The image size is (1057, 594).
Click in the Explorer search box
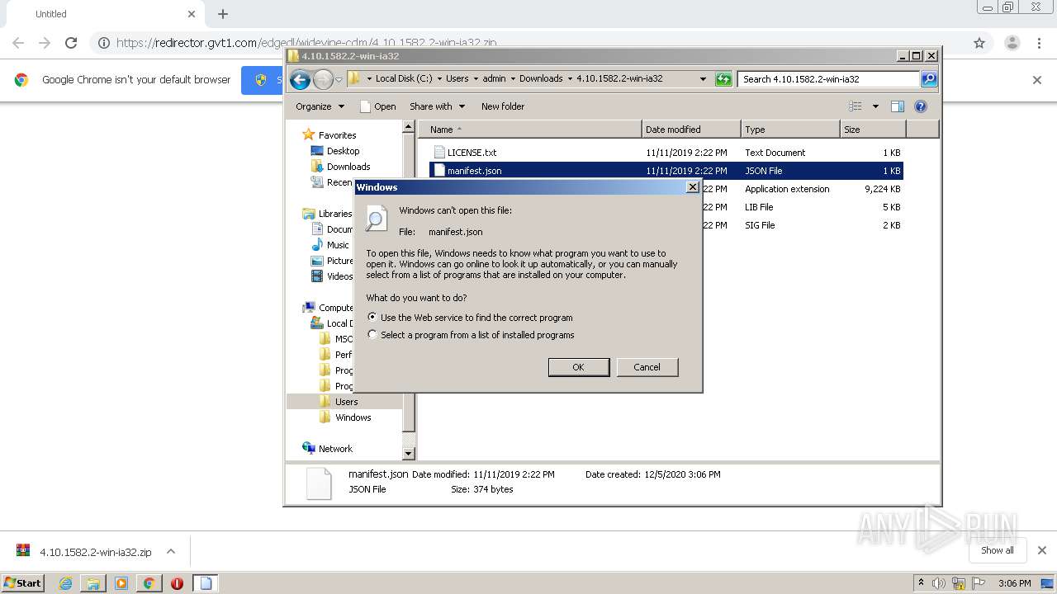pos(828,79)
